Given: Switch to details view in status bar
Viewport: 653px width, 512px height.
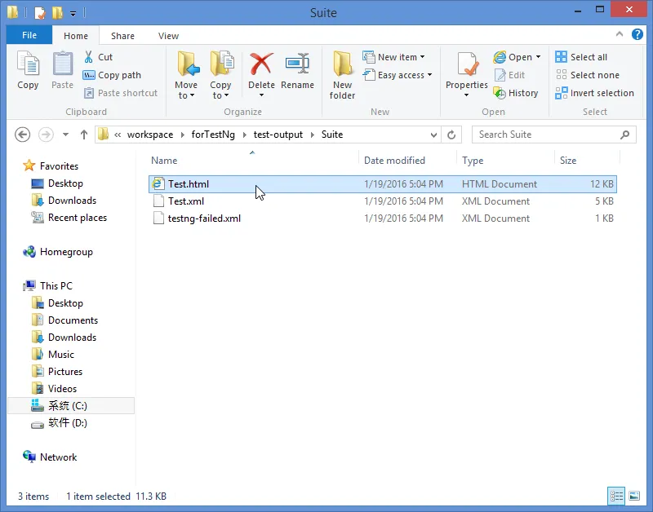Looking at the screenshot, I should [616, 496].
